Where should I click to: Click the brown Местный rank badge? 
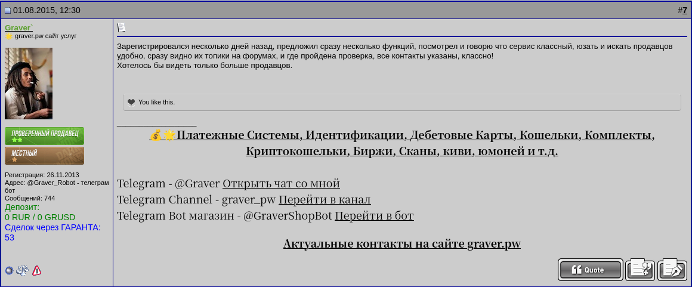(x=44, y=155)
